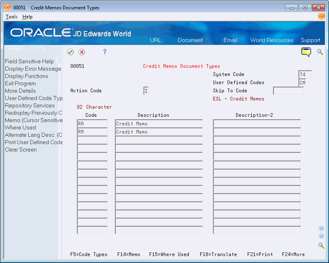This screenshot has width=329, height=263.
Task: Click the orange JD Edwards icon below close button
Action: [322, 16]
